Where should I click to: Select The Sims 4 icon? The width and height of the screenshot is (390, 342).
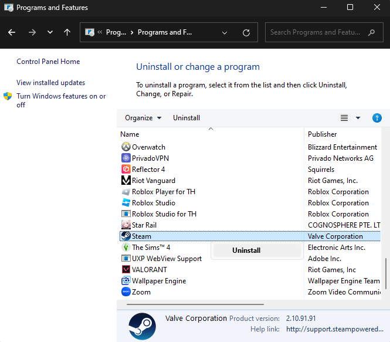(x=126, y=248)
